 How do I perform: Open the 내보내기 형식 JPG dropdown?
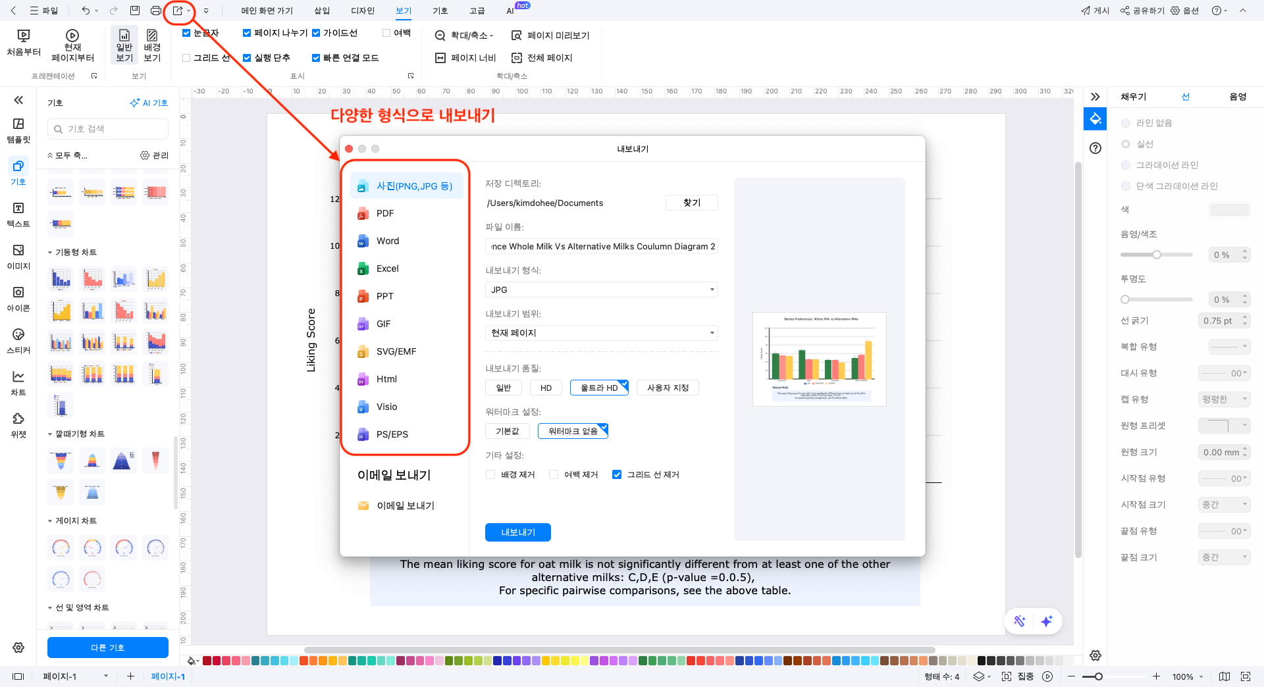pos(601,290)
